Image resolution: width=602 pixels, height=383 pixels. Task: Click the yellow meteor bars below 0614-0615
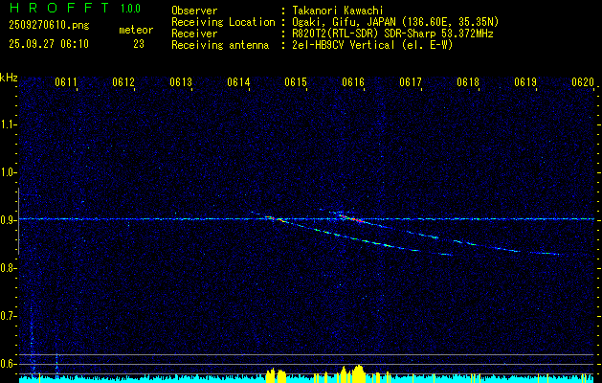point(276,375)
